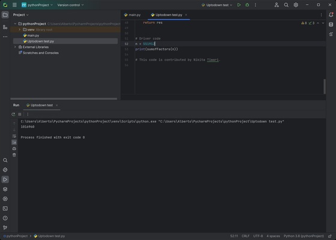Go to previous highlighted problem arrow
The width and height of the screenshot is (336, 240).
click(x=318, y=23)
